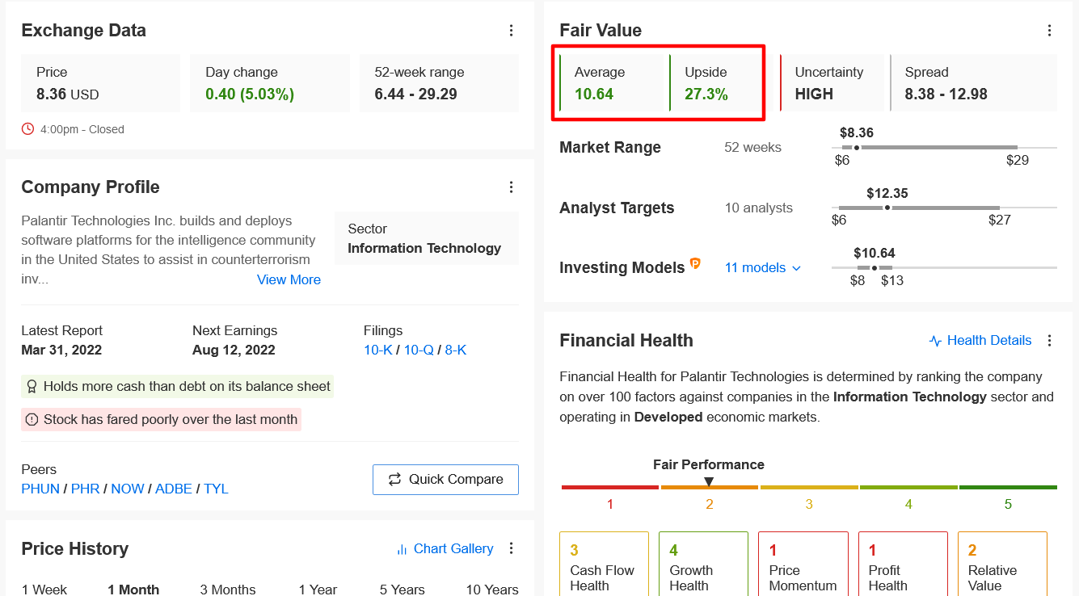This screenshot has height=596, width=1079.
Task: Open peer ticker PHUN
Action: coord(40,489)
